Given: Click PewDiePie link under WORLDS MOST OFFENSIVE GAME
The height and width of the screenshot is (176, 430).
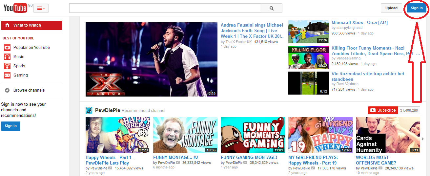Looking at the screenshot, I should 369,168.
